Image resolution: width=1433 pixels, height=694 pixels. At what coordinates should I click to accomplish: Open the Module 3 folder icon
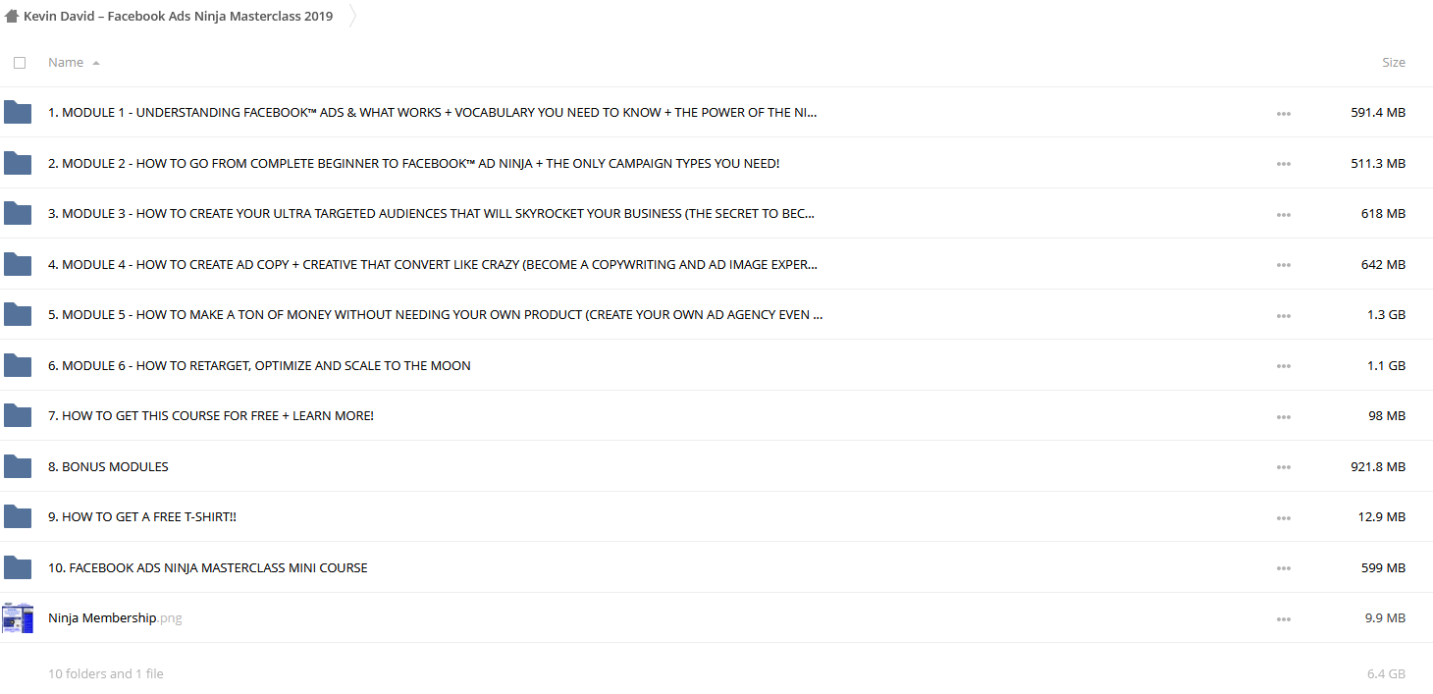point(18,213)
